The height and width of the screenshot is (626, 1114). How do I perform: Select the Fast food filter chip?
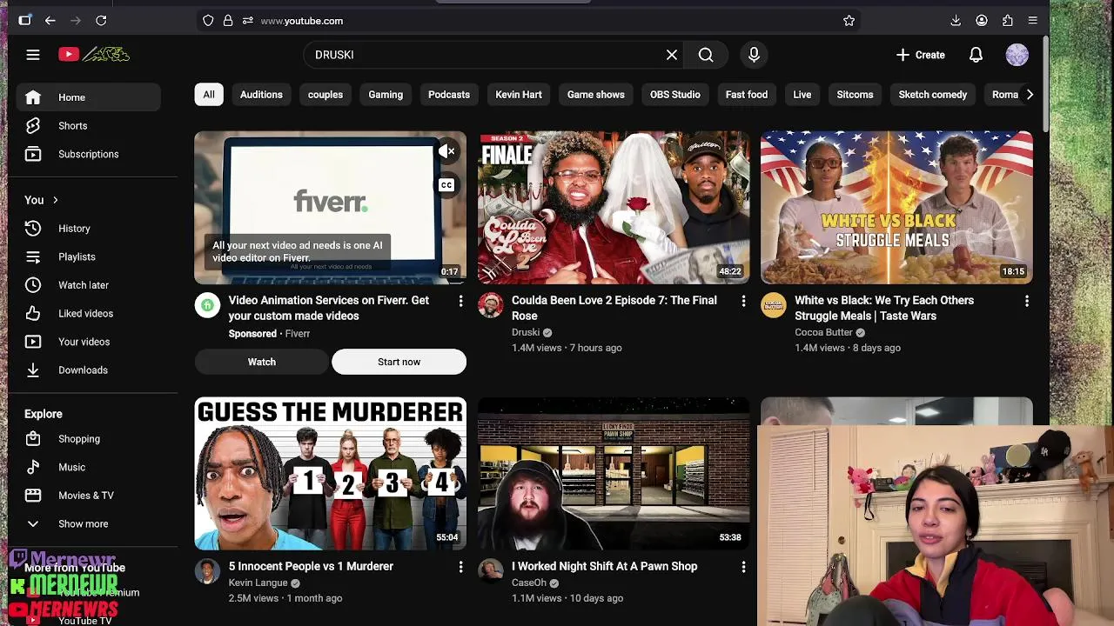(747, 95)
